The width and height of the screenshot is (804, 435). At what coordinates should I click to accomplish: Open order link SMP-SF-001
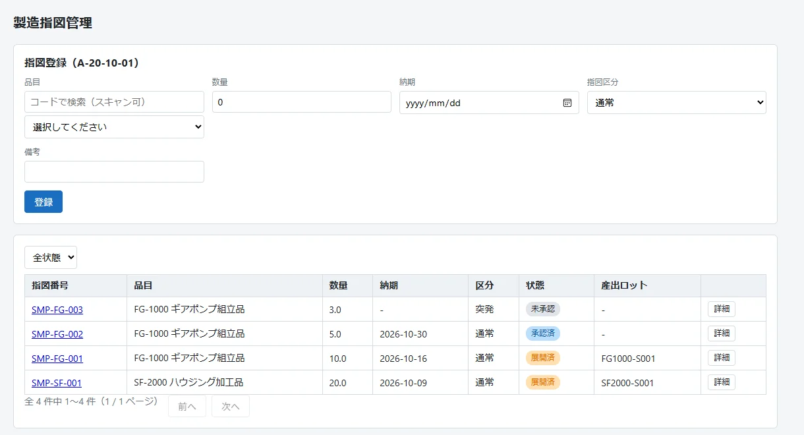point(57,383)
